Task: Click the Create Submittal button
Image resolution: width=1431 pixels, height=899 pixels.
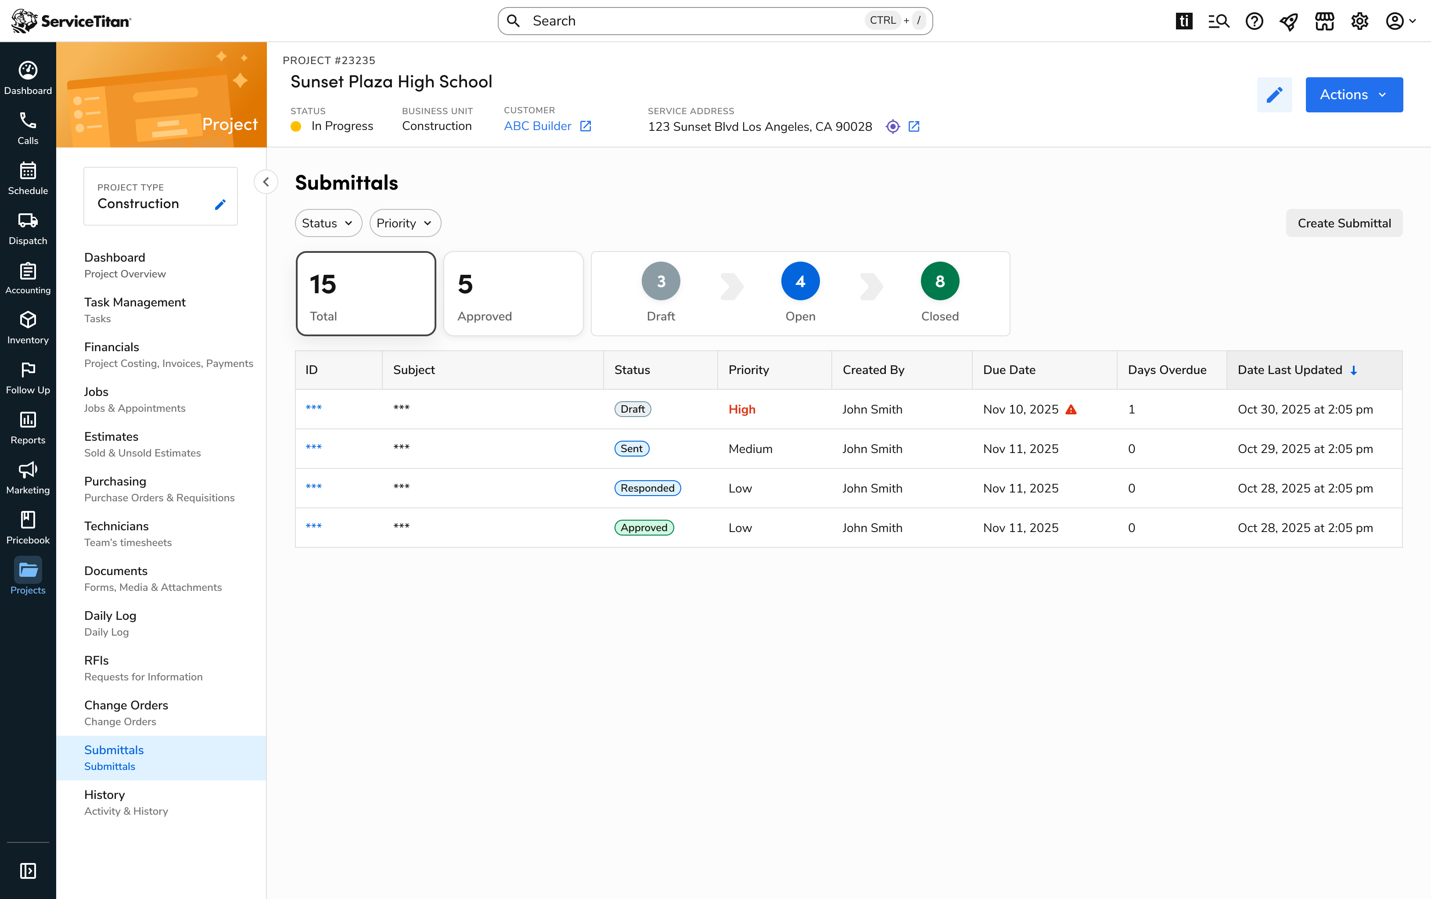Action: [1344, 223]
